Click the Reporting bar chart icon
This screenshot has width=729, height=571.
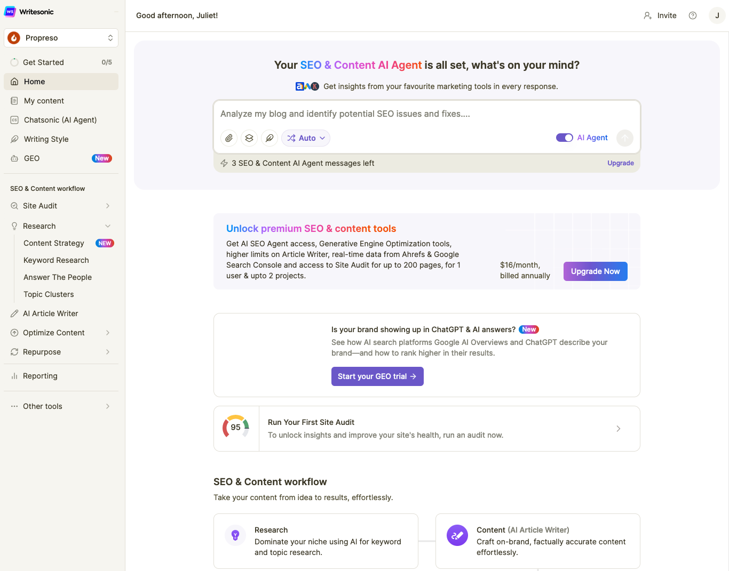pyautogui.click(x=14, y=376)
